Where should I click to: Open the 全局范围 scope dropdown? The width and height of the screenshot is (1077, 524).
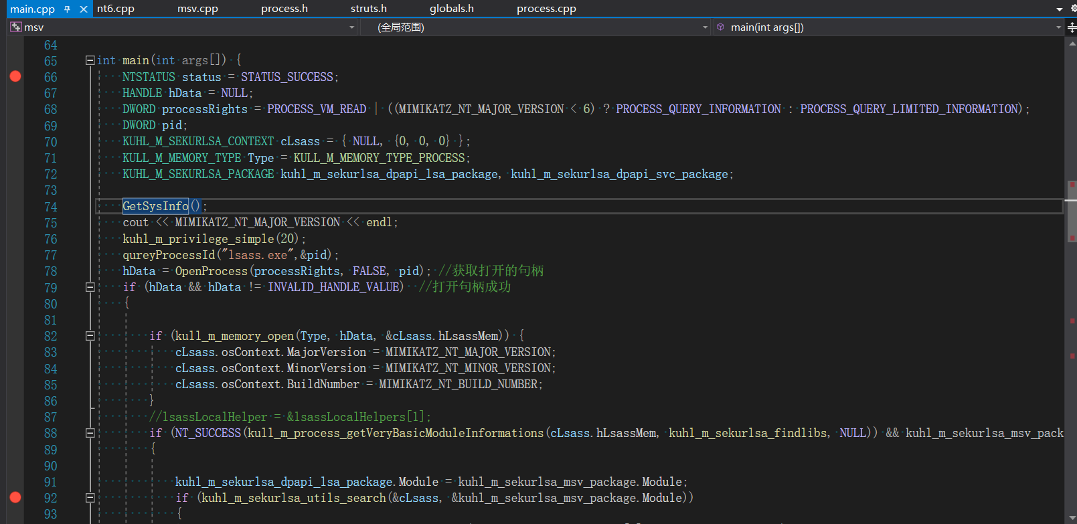[705, 27]
